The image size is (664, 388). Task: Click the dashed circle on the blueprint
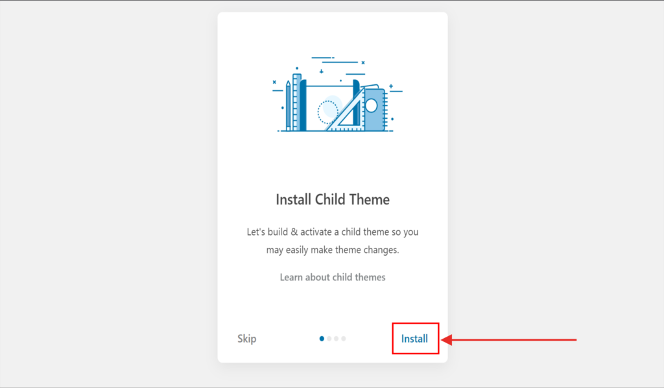coord(327,112)
